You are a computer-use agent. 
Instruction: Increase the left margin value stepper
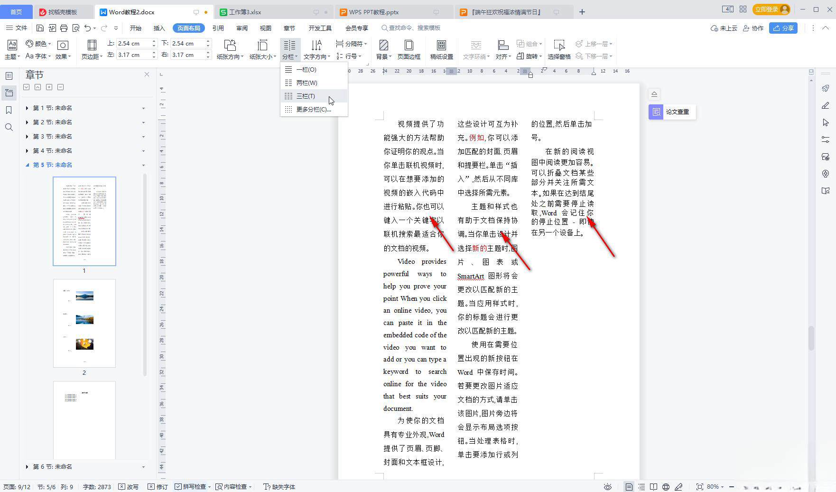(x=154, y=53)
